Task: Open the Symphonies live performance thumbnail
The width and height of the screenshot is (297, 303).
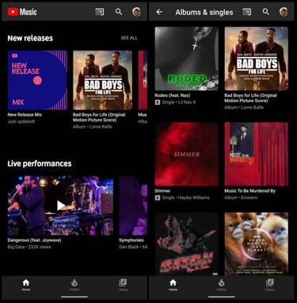Action: pyautogui.click(x=133, y=205)
